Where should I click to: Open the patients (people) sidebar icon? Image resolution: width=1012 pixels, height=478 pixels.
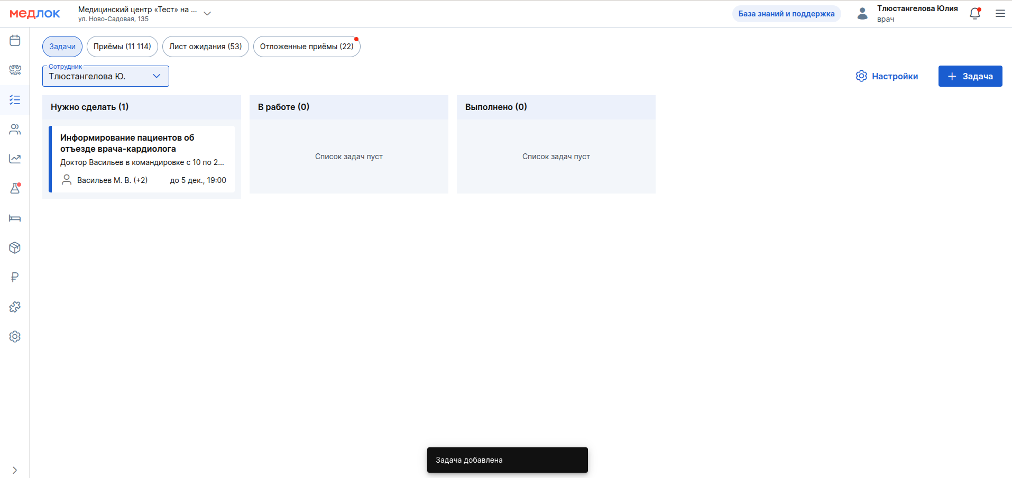[15, 130]
